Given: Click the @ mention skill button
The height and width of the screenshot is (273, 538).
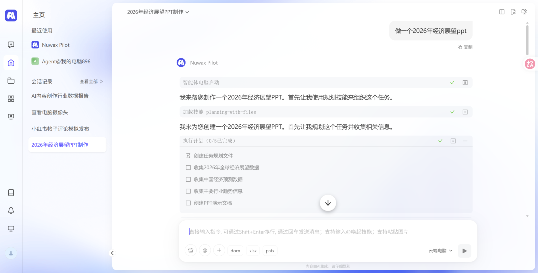Looking at the screenshot, I should click(205, 251).
